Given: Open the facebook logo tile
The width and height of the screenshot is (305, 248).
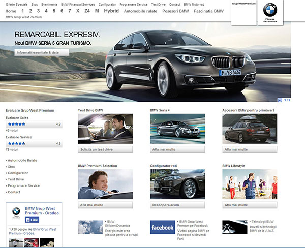Looking at the screenshot, I should (x=163, y=227).
